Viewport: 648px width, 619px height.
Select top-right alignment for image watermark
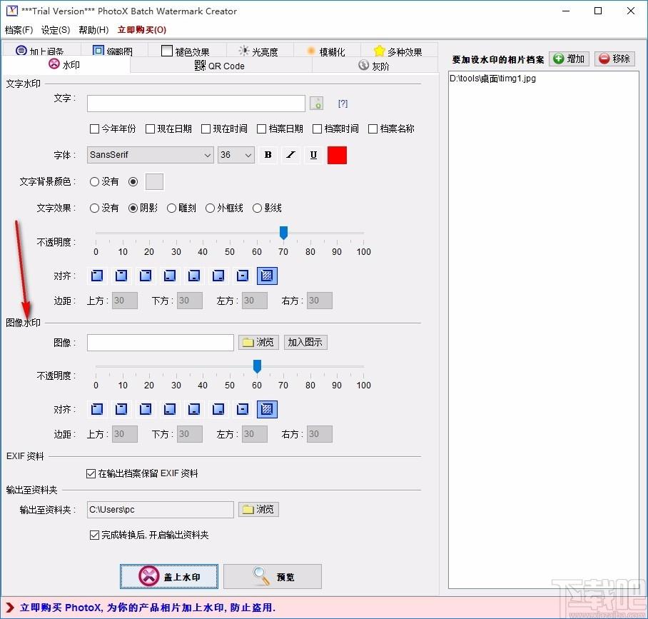[146, 409]
